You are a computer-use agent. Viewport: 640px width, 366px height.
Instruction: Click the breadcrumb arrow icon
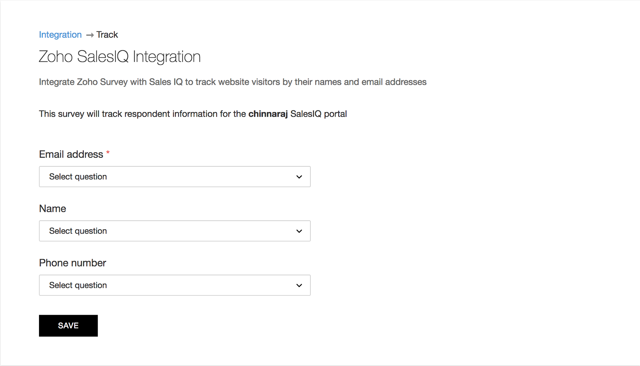tap(90, 35)
